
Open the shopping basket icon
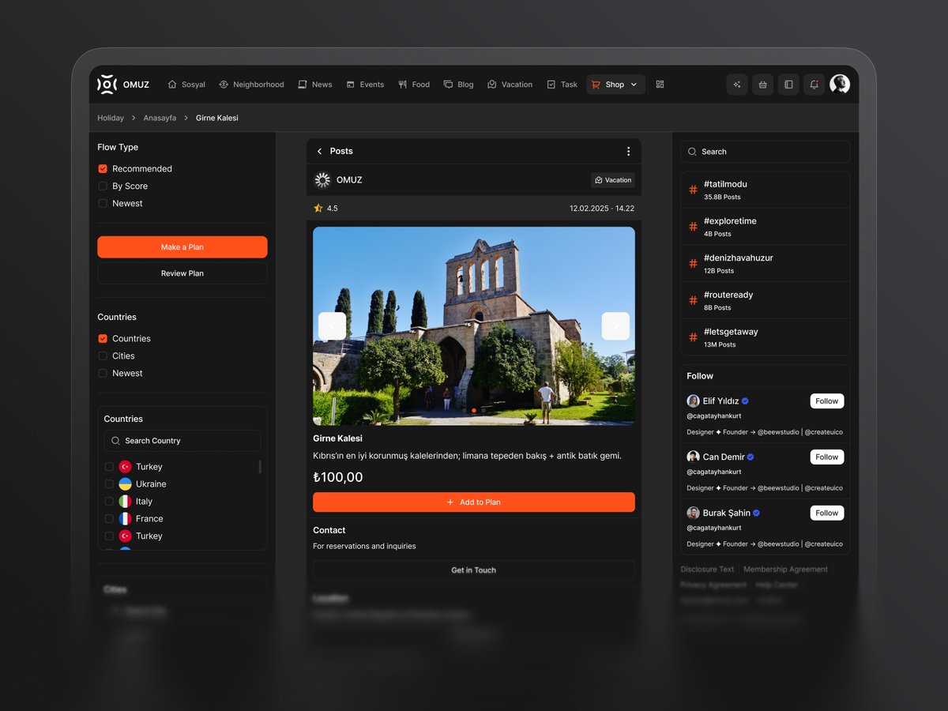762,85
